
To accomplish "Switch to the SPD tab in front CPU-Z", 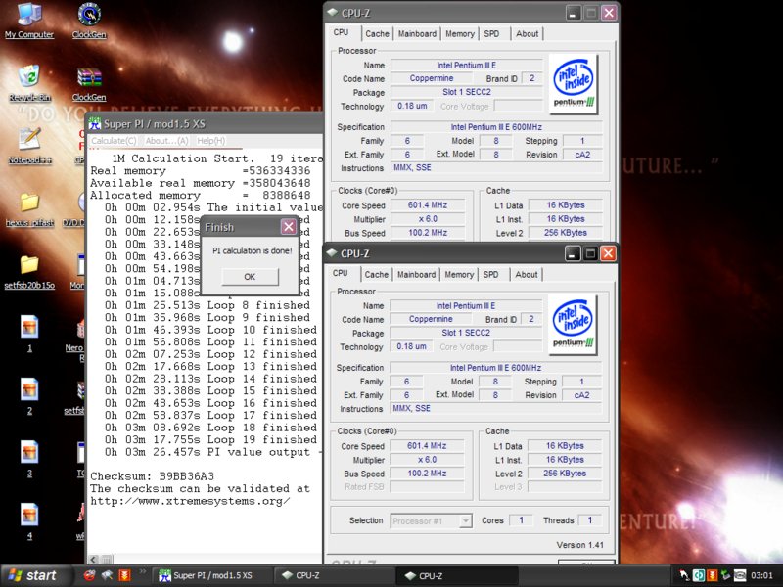I will (491, 274).
